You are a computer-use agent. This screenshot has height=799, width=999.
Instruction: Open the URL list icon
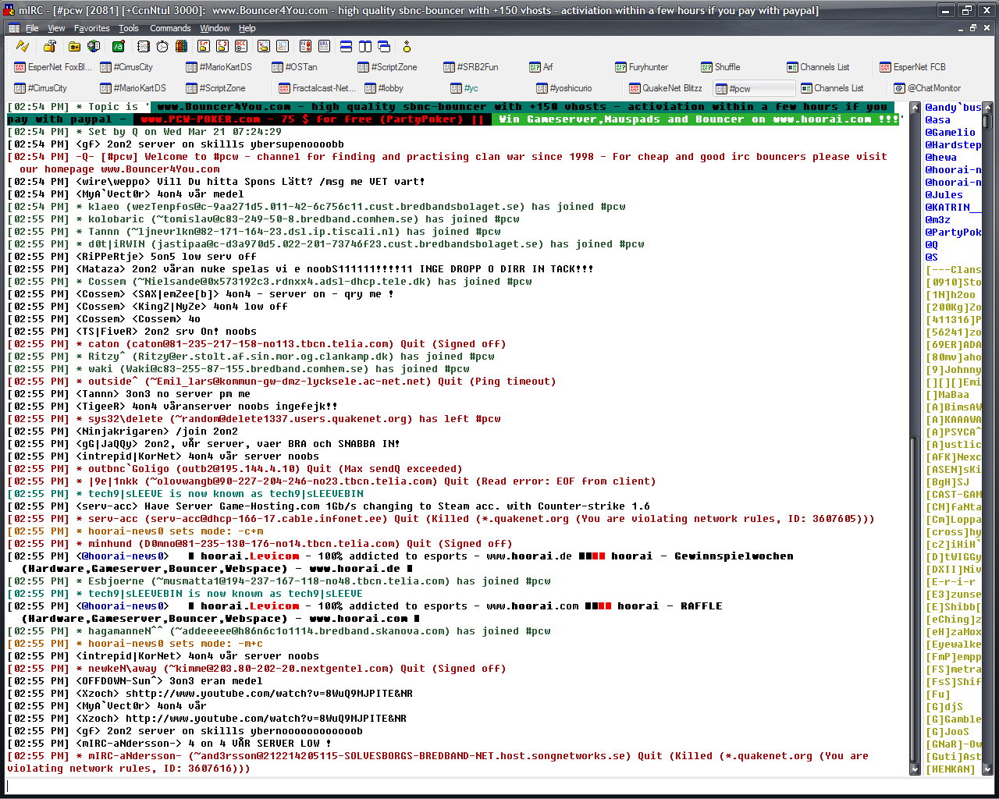tap(324, 47)
